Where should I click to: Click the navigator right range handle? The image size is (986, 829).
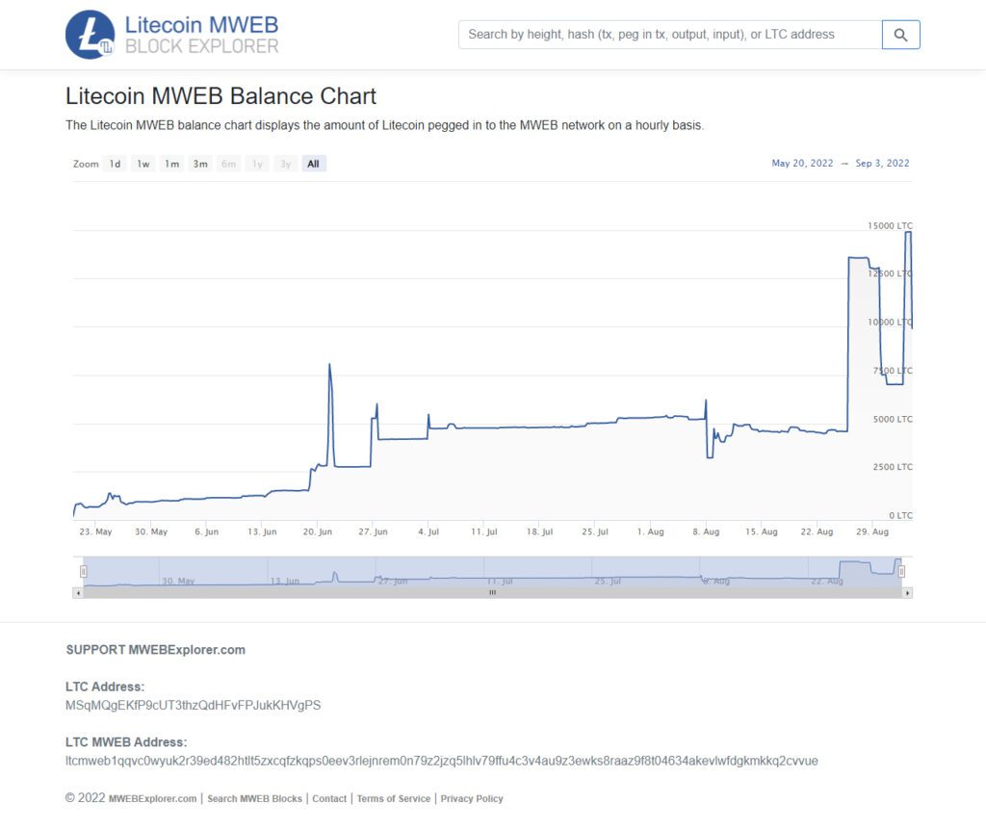coord(901,571)
